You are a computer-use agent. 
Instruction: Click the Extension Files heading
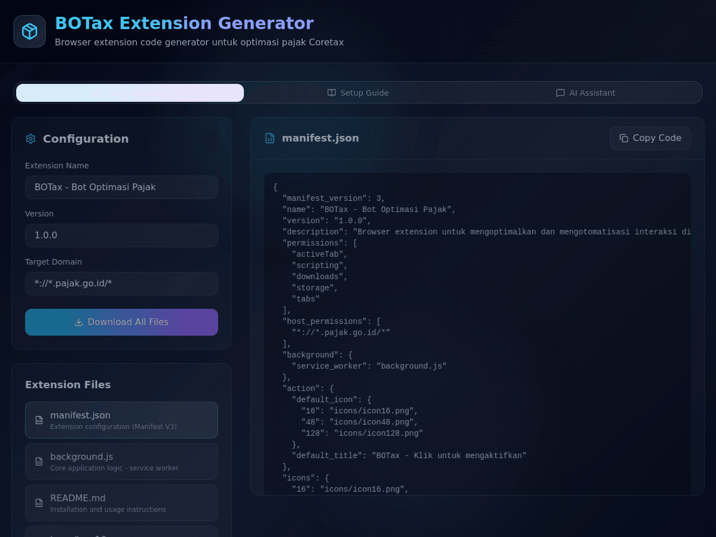click(68, 385)
